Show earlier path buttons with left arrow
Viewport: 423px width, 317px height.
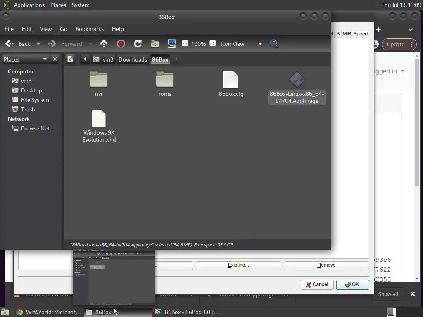click(85, 59)
